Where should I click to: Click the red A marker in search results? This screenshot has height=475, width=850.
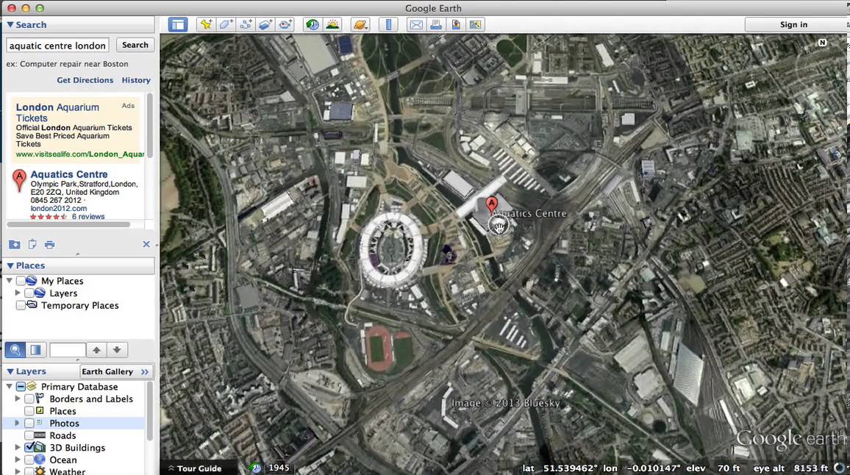click(x=19, y=179)
